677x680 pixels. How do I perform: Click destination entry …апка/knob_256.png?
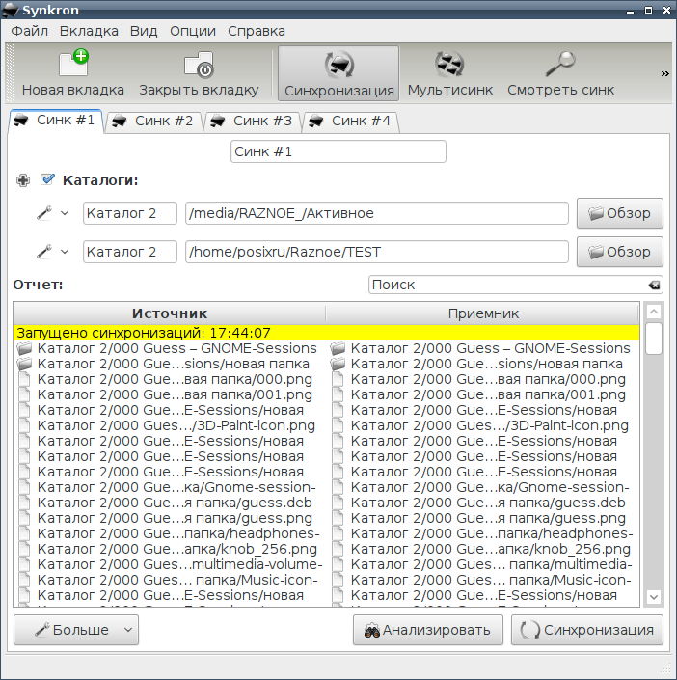tap(491, 549)
